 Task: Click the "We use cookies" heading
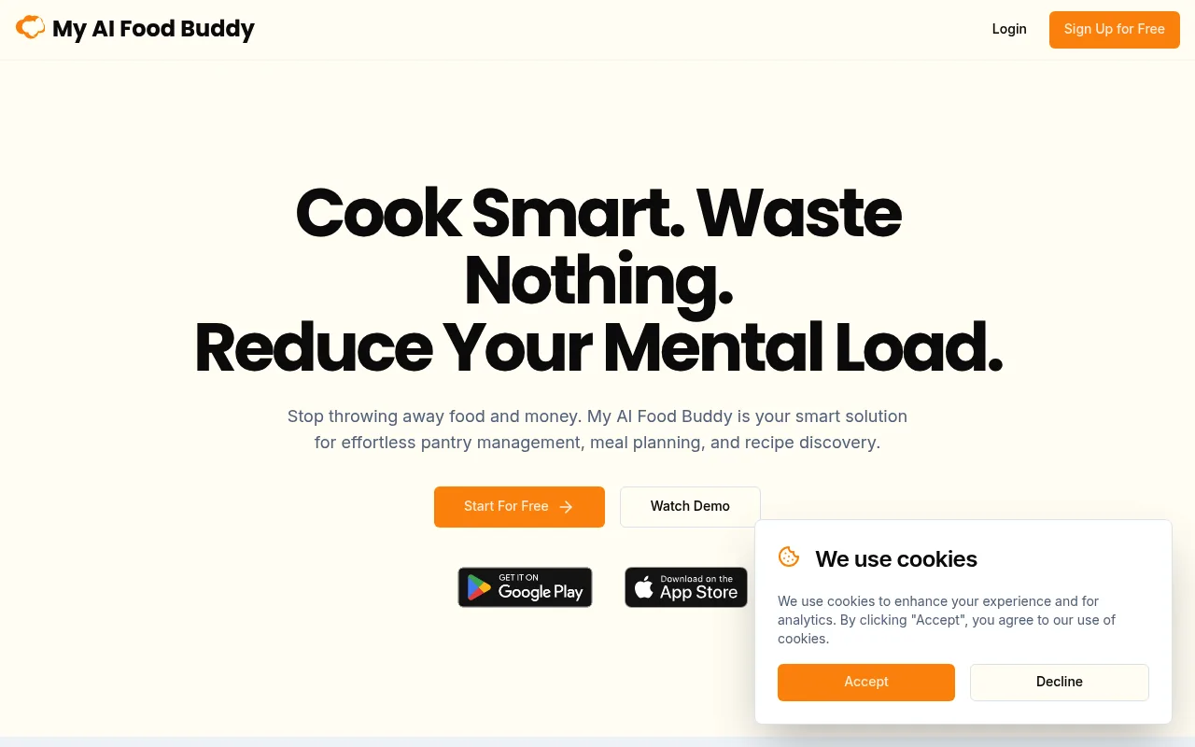[x=896, y=559]
